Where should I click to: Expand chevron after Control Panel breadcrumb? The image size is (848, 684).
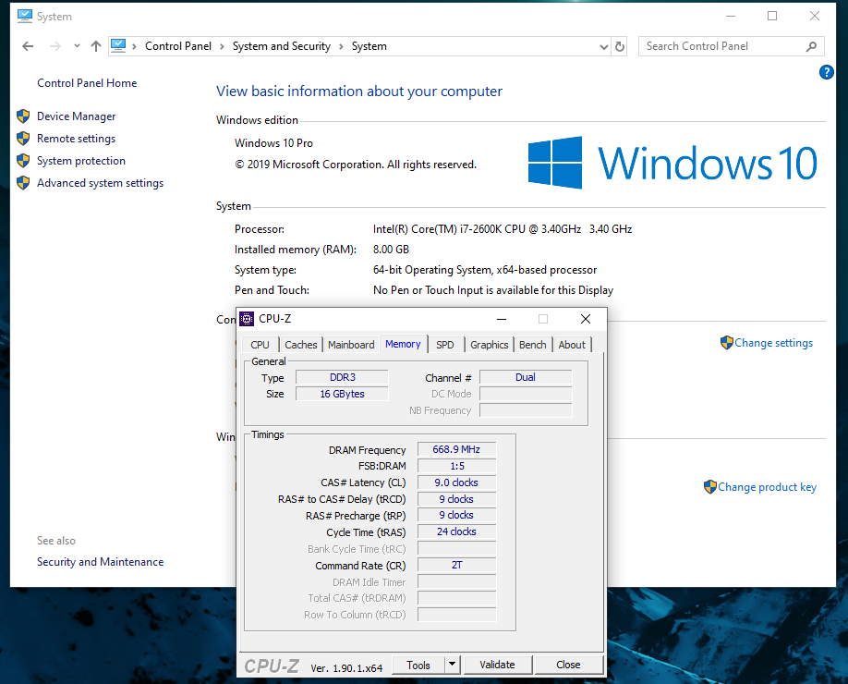222,46
